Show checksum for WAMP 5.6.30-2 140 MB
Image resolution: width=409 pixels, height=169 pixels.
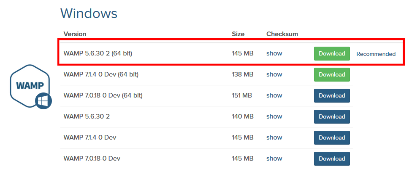coord(274,116)
